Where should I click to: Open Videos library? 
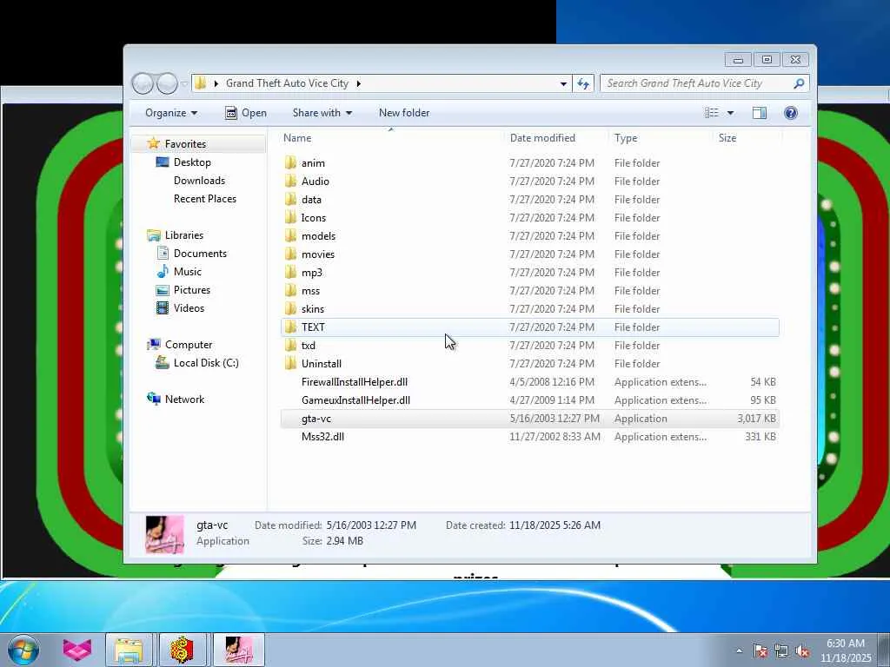coord(189,308)
